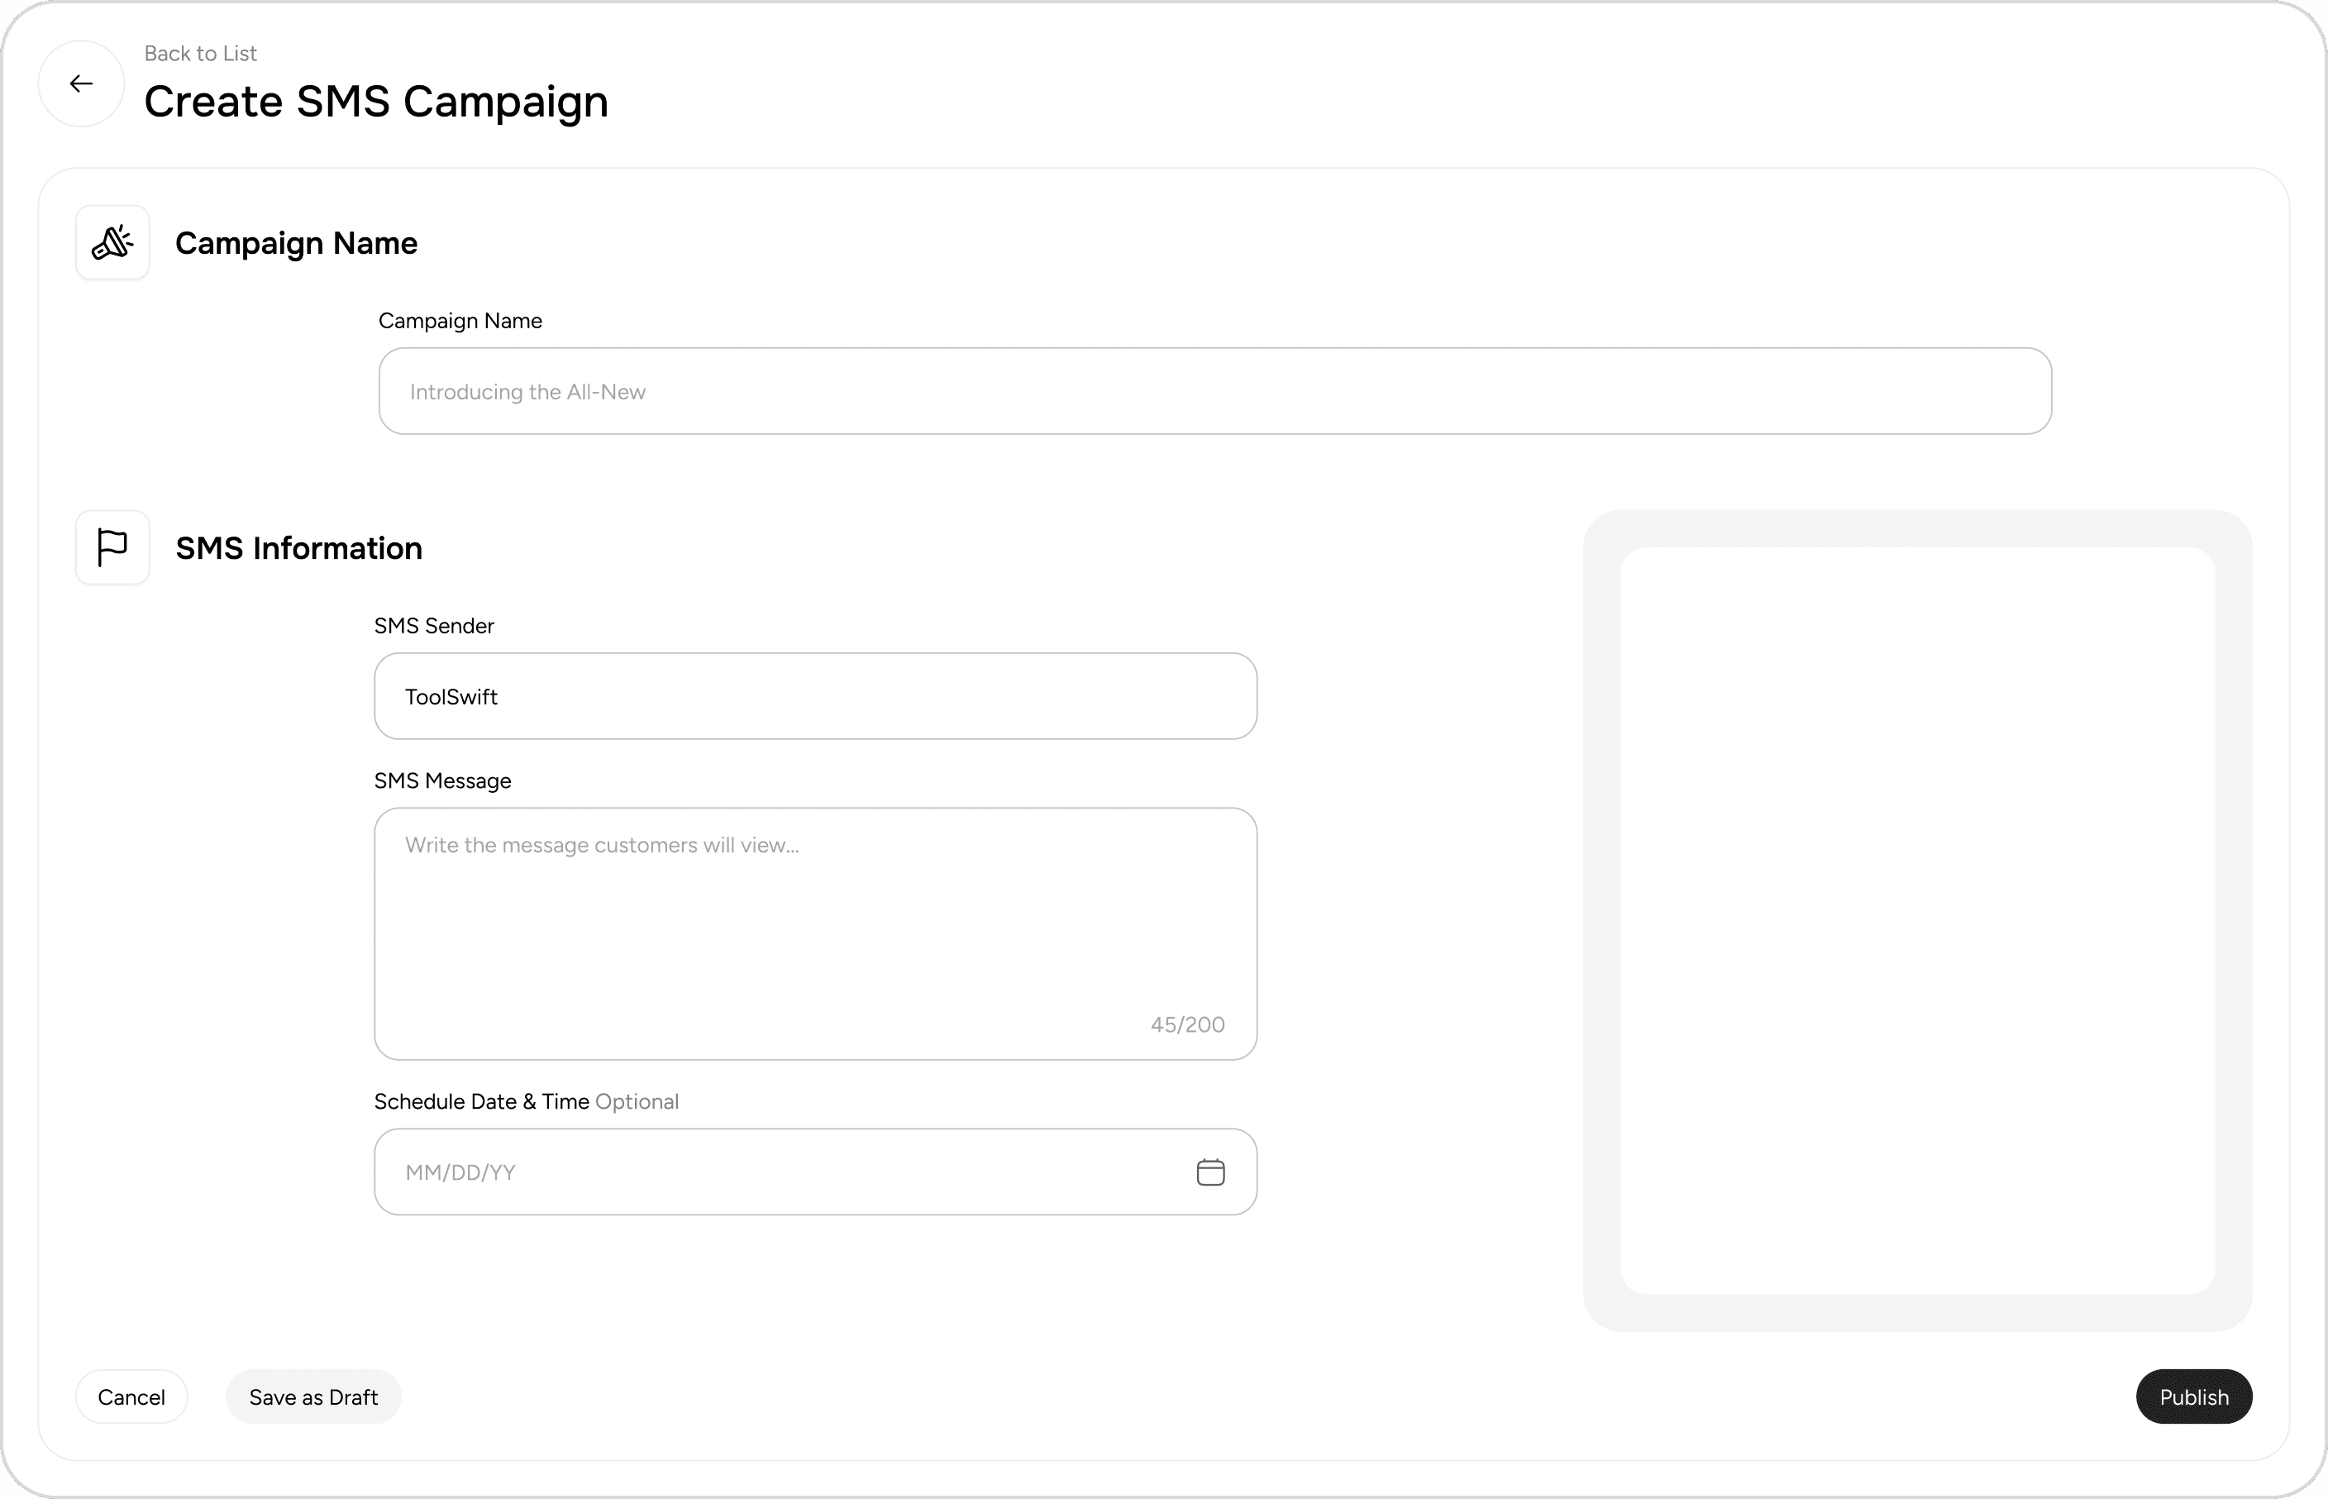Click the Campaign Name section heading
The width and height of the screenshot is (2328, 1499).
point(295,243)
